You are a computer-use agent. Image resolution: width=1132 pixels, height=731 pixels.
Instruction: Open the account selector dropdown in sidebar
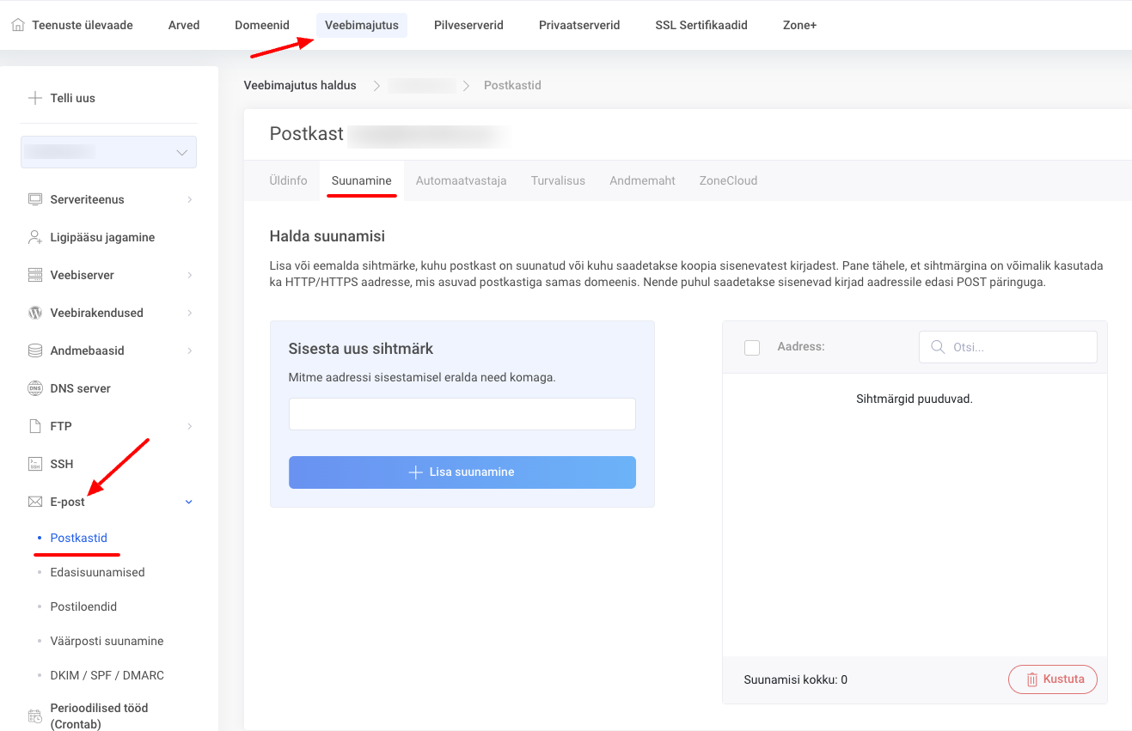(109, 152)
